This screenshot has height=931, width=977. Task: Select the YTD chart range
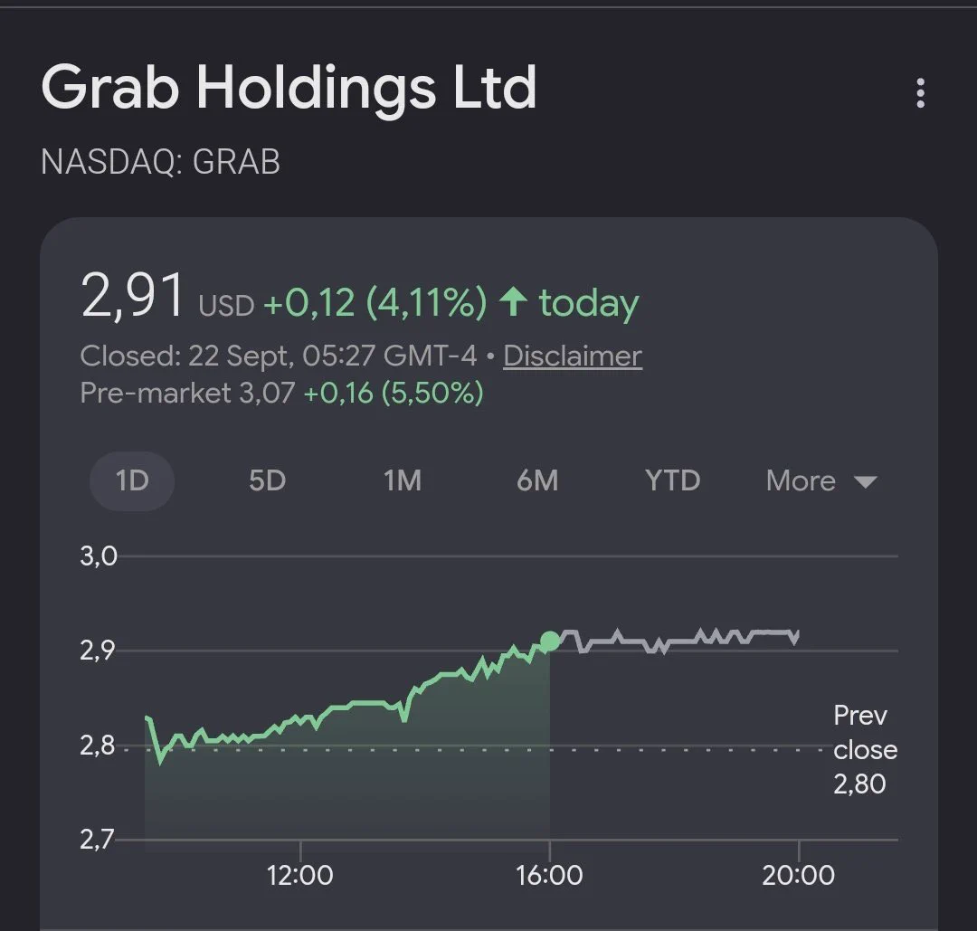[673, 481]
